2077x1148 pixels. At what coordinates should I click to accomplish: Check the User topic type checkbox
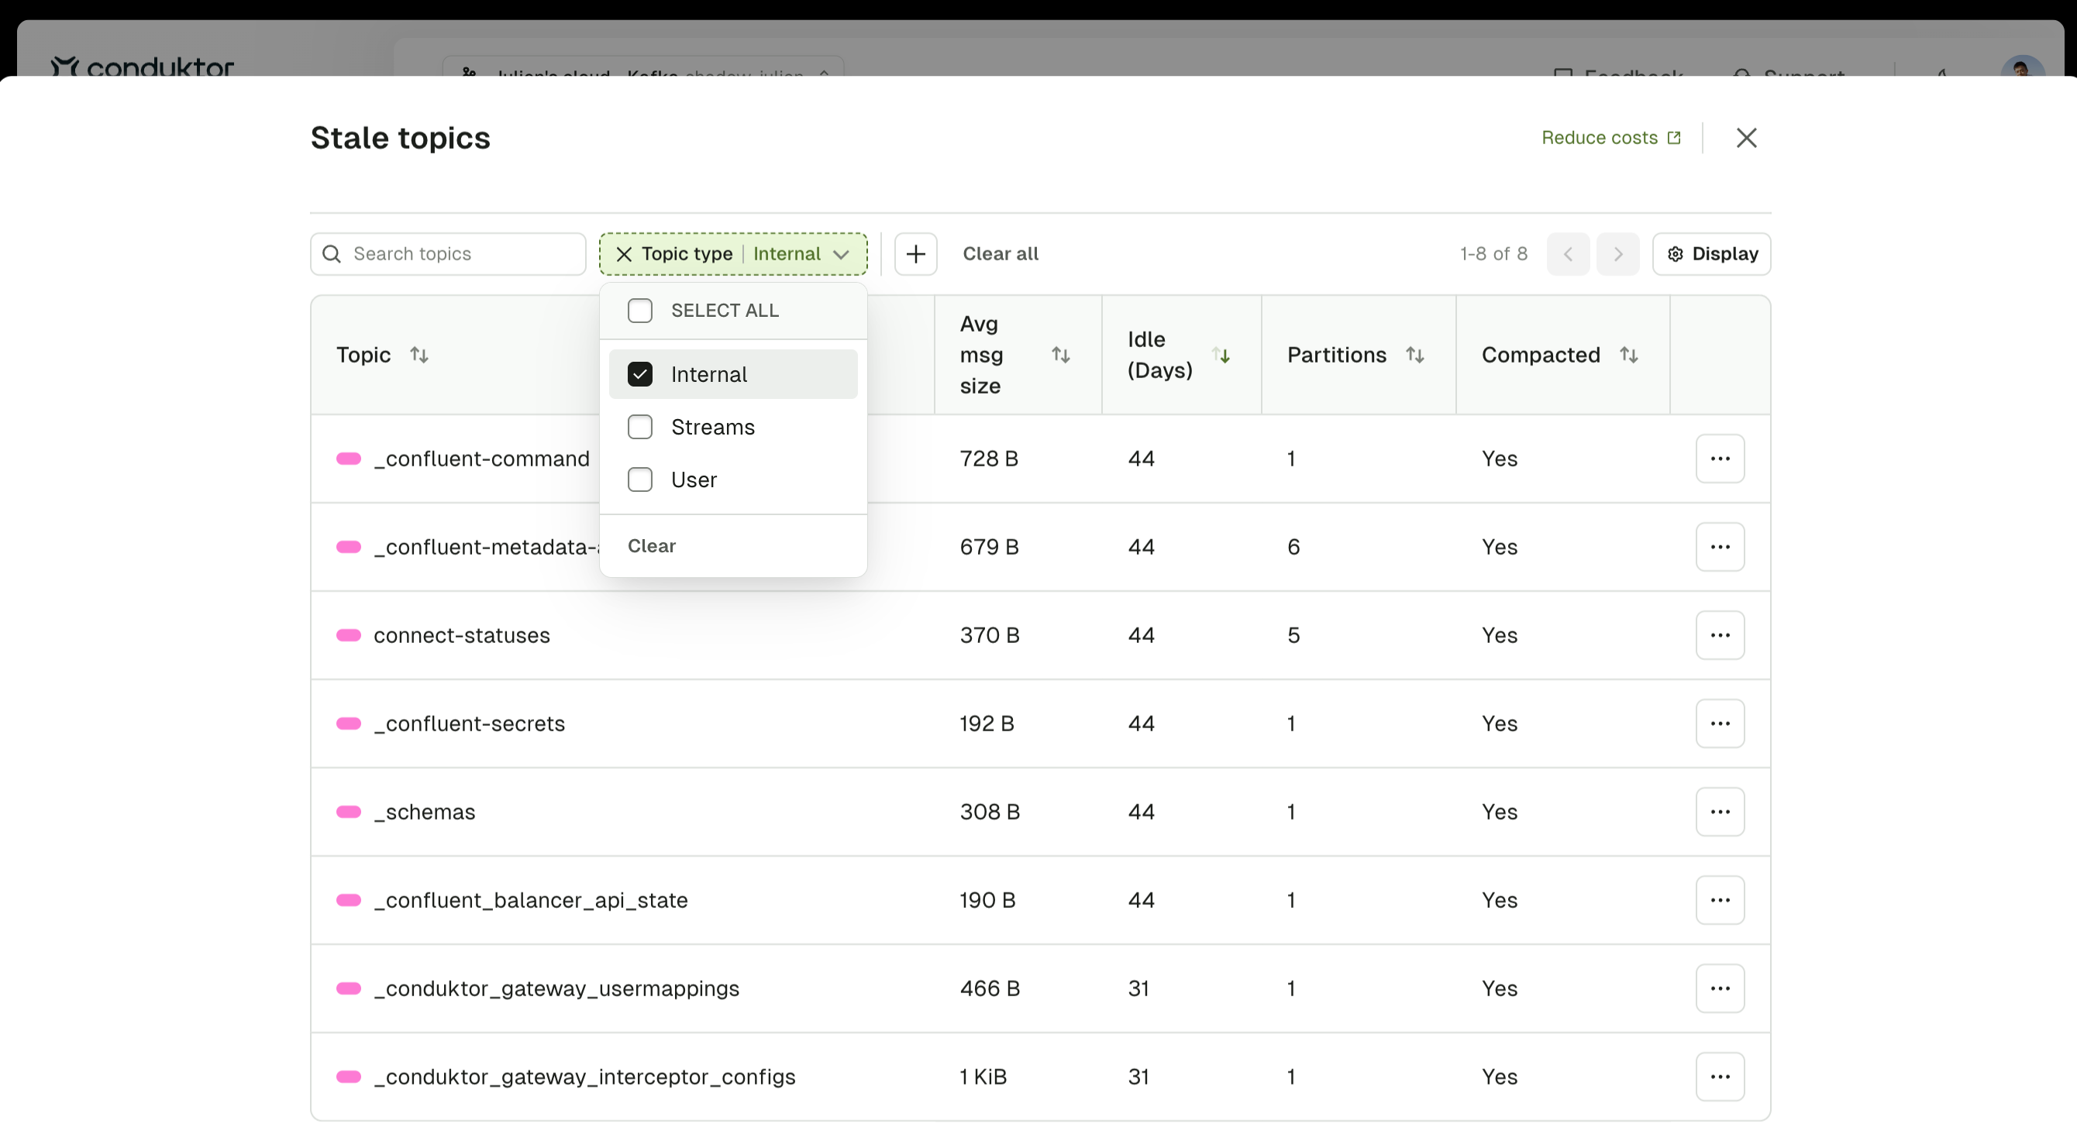click(639, 479)
